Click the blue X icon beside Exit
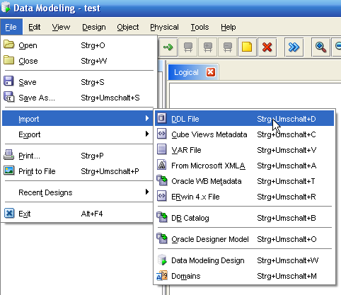 9,213
